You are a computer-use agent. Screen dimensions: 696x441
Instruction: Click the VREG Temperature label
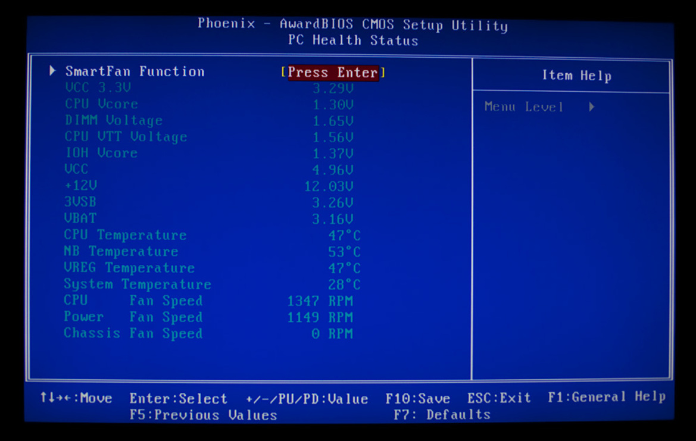[x=129, y=268]
